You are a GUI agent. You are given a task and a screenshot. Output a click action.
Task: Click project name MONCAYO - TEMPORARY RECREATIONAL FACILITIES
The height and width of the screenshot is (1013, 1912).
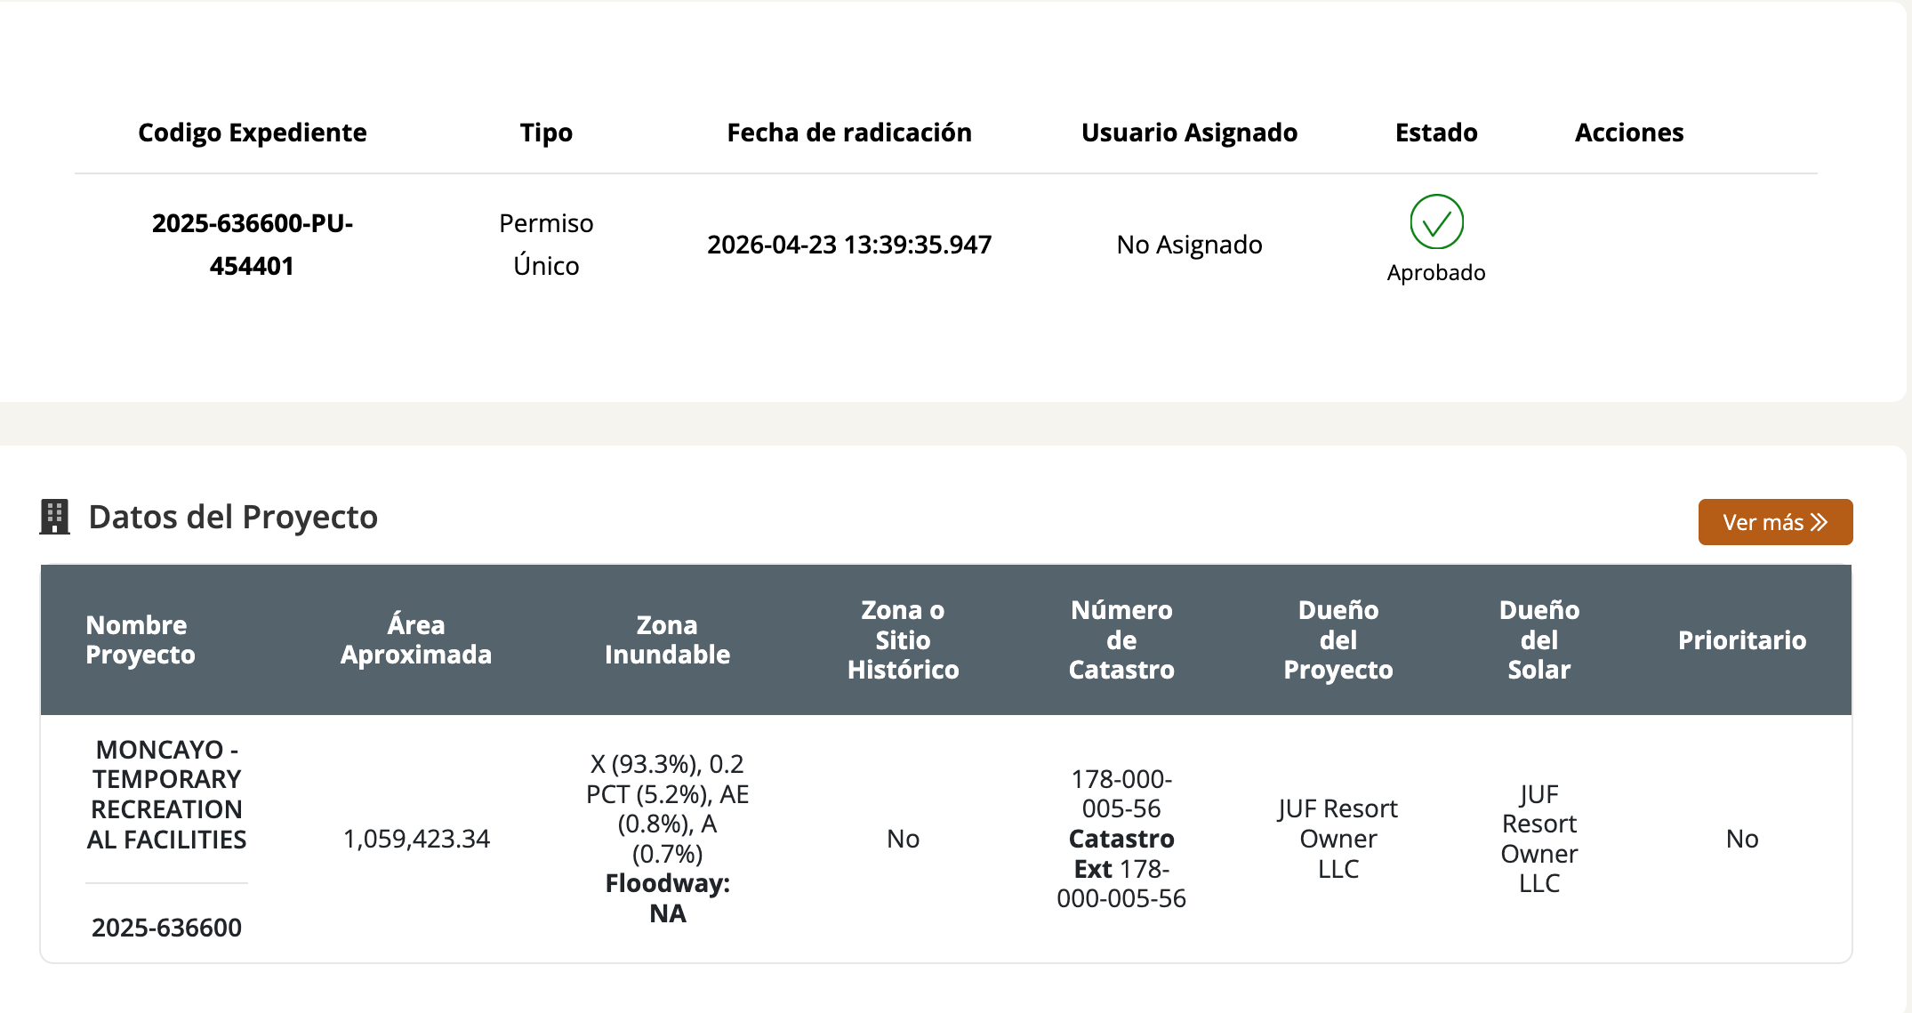pyautogui.click(x=166, y=794)
